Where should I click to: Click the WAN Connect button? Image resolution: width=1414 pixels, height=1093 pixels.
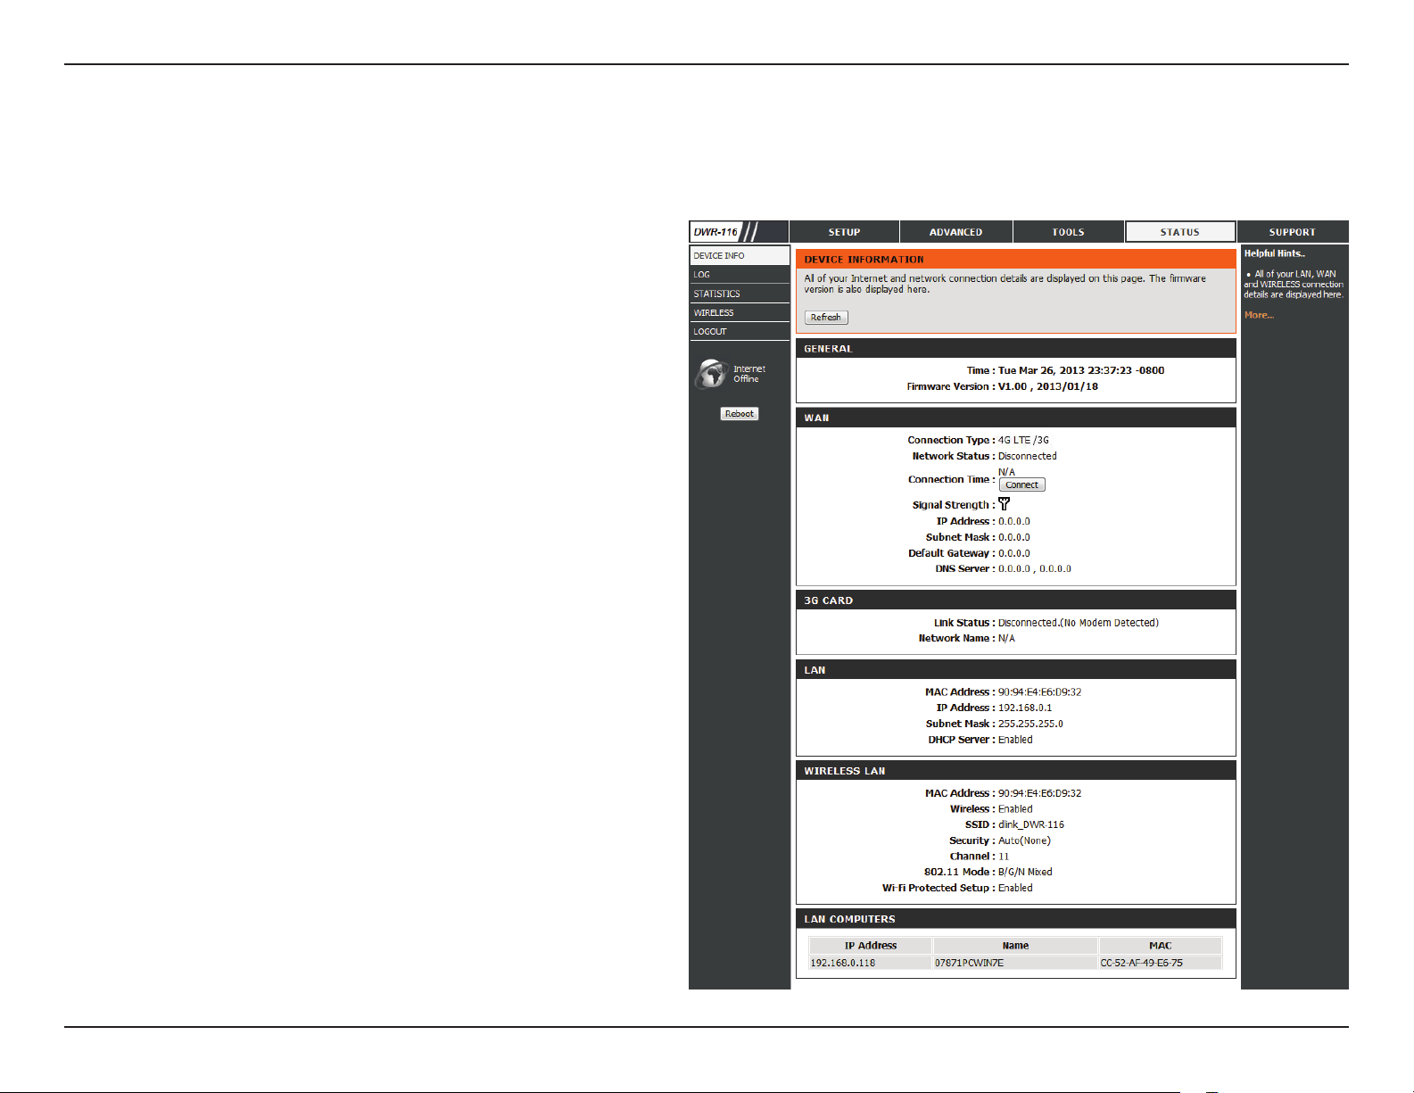(1022, 485)
